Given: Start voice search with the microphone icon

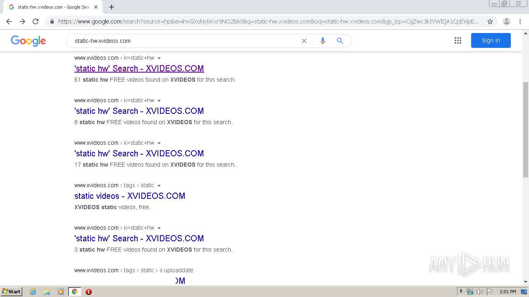Looking at the screenshot, I should click(x=323, y=41).
